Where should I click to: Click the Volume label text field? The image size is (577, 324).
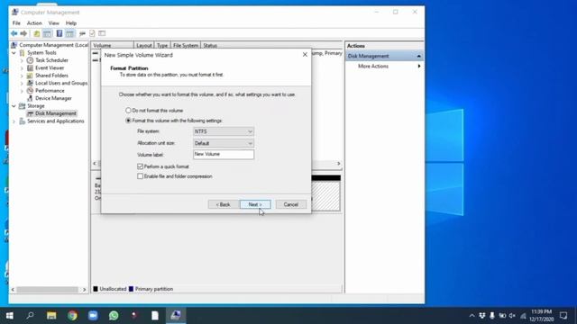point(224,154)
